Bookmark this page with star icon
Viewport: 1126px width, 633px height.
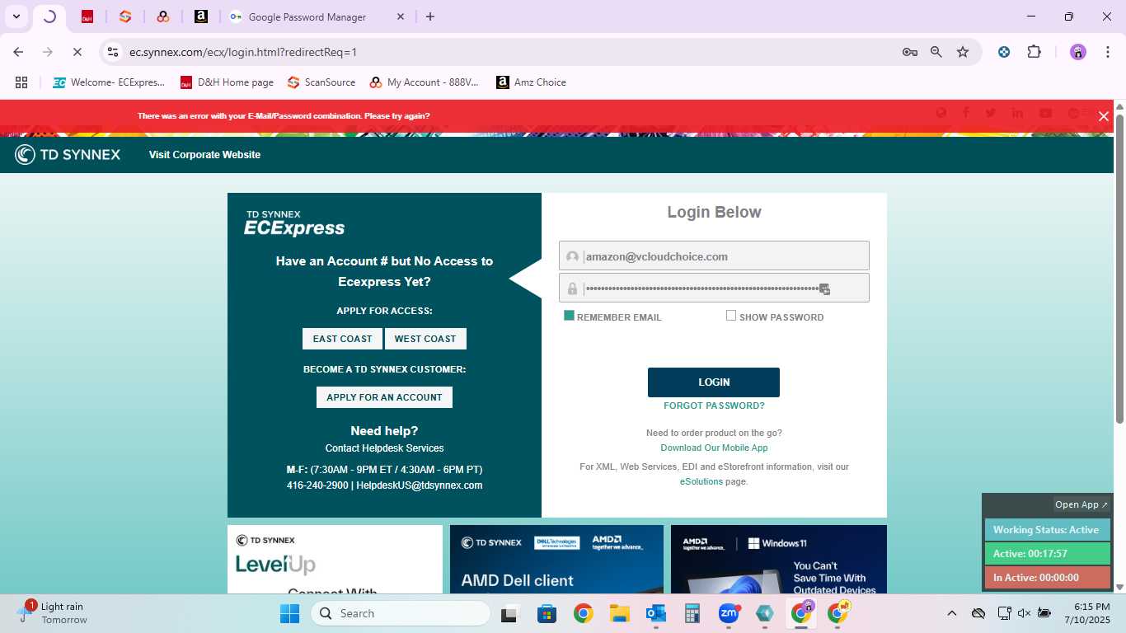963,52
